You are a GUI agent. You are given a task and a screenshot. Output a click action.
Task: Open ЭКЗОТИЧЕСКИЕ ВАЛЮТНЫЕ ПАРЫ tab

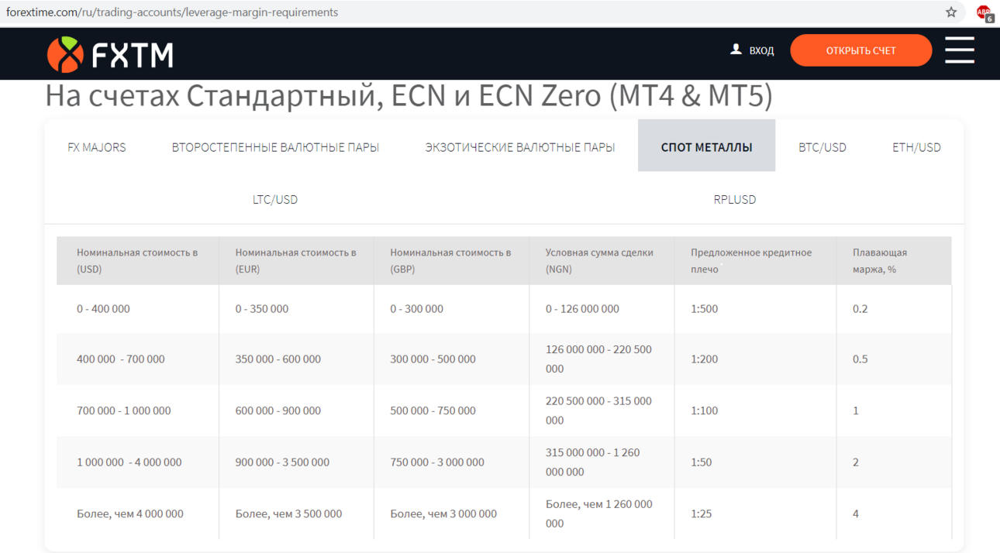point(520,147)
